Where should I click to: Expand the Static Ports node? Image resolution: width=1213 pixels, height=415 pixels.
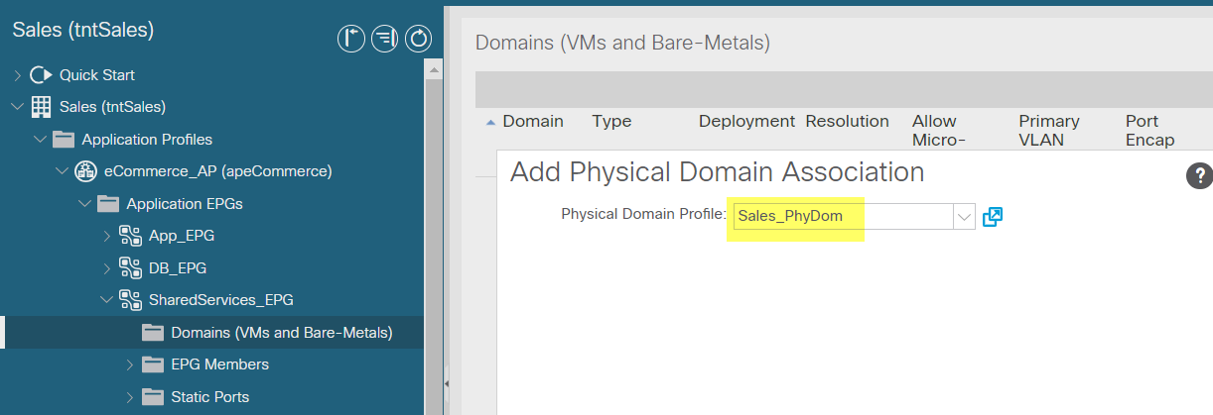point(129,397)
